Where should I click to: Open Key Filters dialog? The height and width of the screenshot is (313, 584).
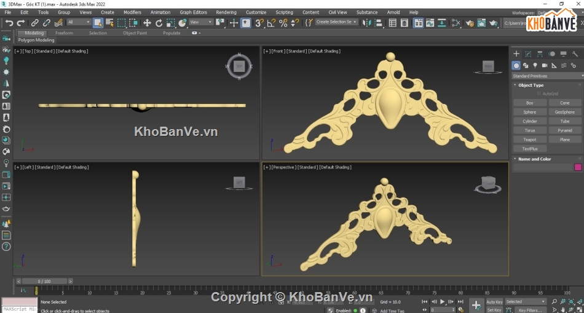(x=531, y=310)
